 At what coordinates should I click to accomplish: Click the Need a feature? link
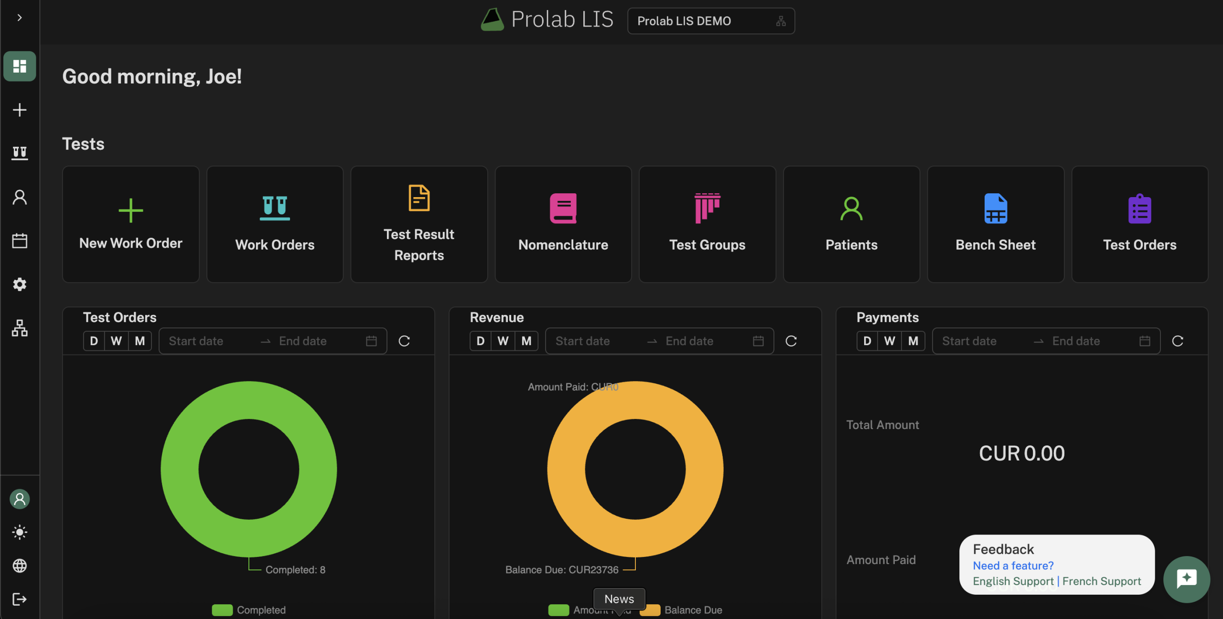pyautogui.click(x=1013, y=566)
